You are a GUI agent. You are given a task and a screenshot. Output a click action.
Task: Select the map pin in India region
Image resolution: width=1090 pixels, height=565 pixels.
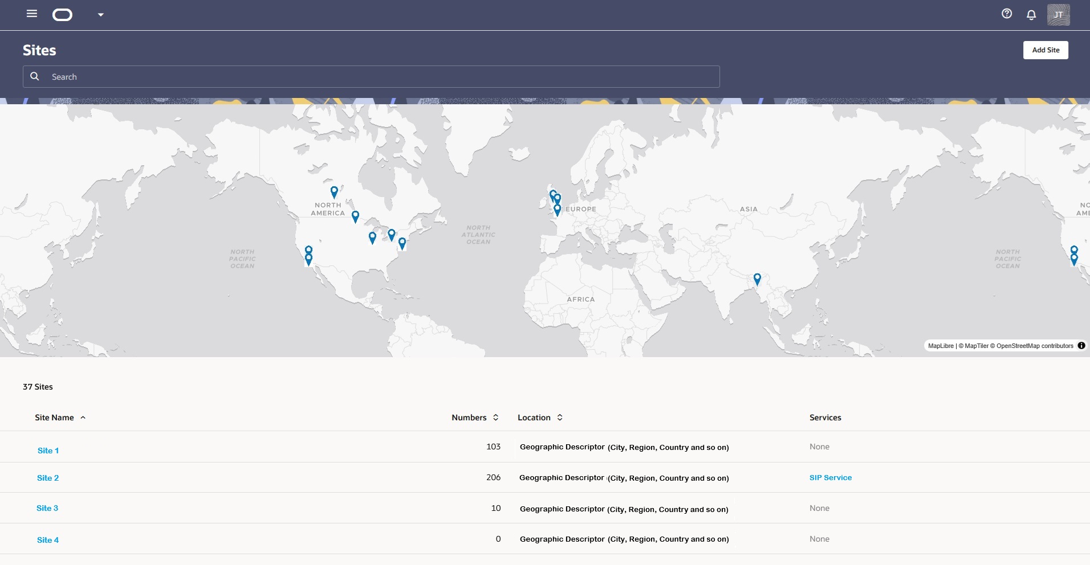(x=757, y=279)
